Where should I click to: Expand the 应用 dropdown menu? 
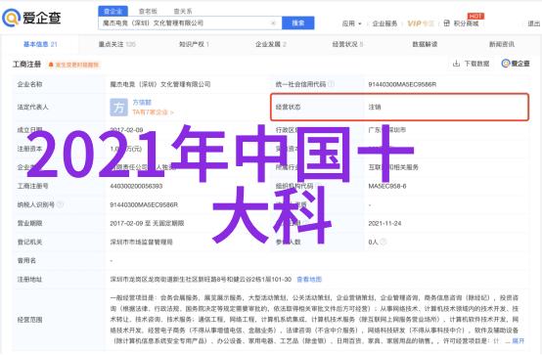(351, 23)
